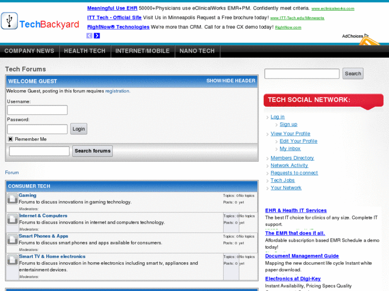
Task: Click the previous ad arrow icon
Action: [x=89, y=36]
